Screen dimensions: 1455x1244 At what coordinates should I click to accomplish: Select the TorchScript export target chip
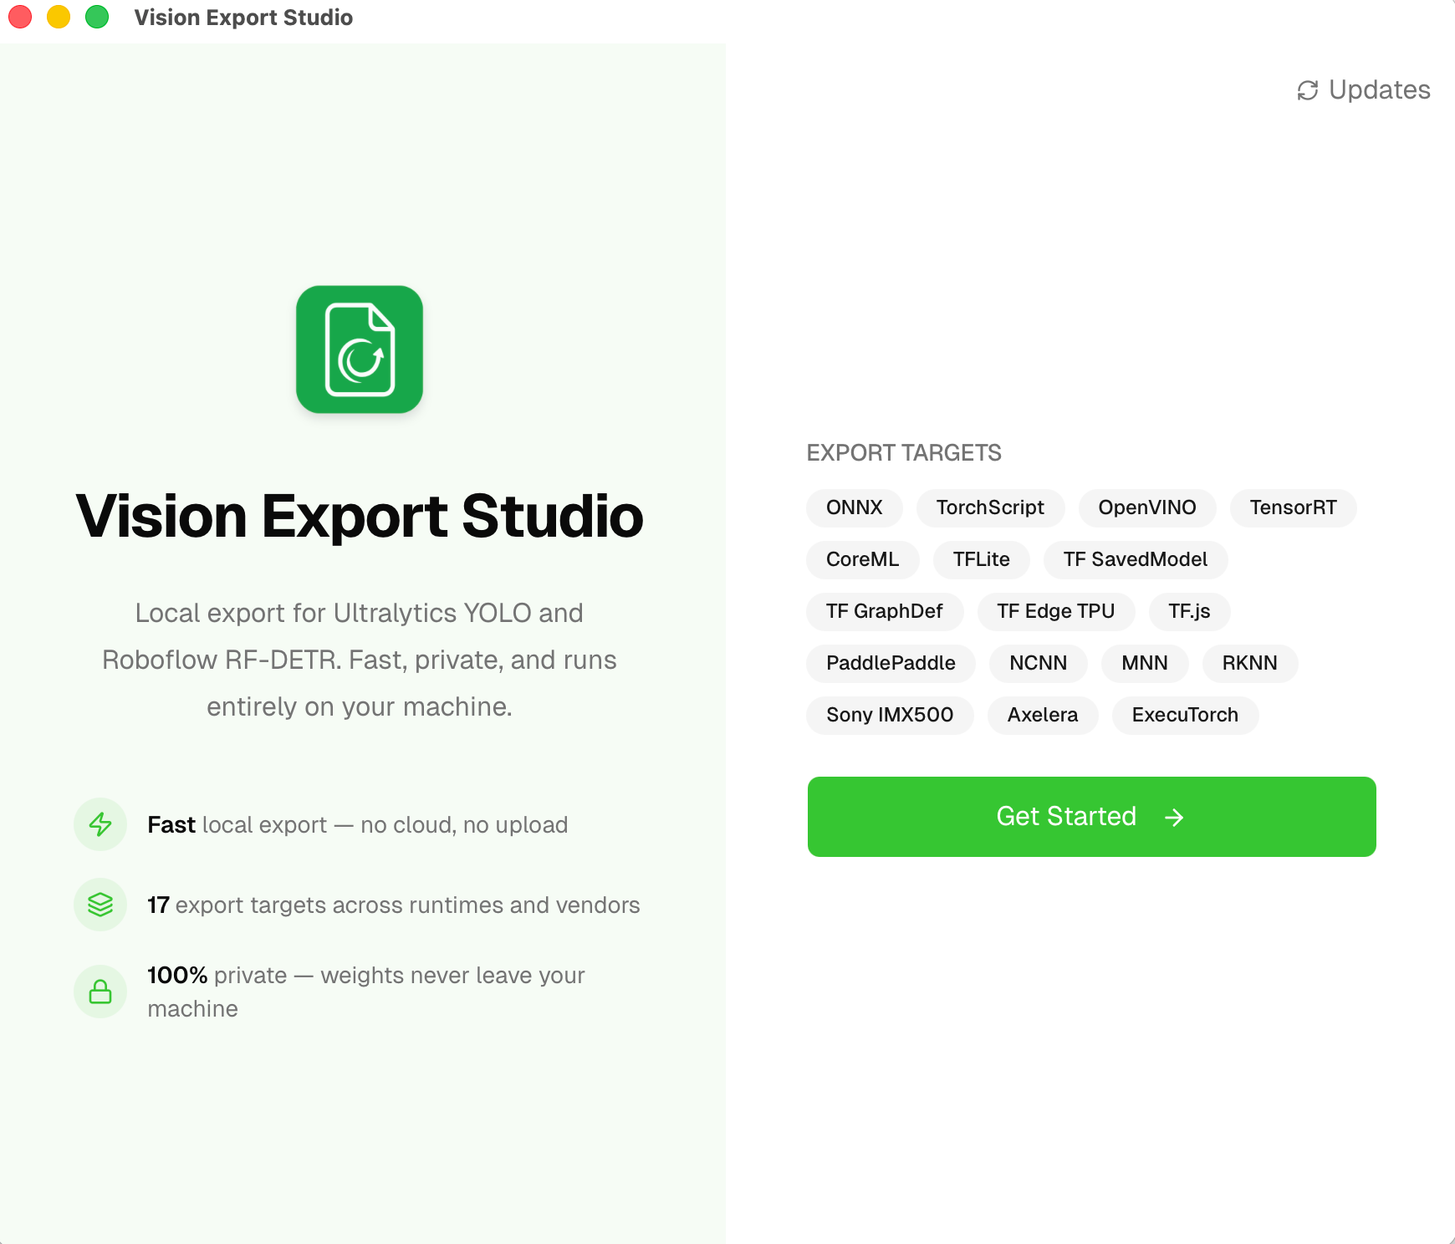990,507
